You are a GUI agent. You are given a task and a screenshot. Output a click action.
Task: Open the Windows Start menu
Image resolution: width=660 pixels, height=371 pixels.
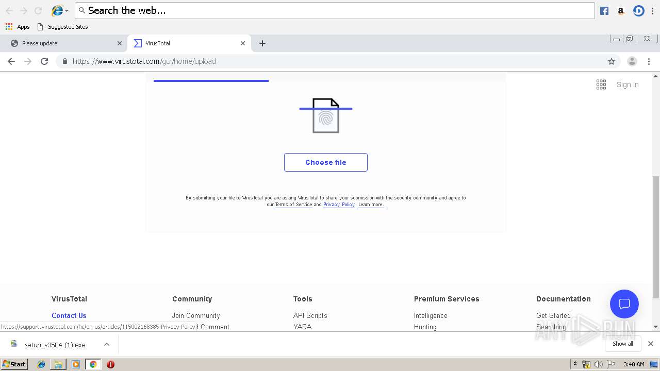14,364
